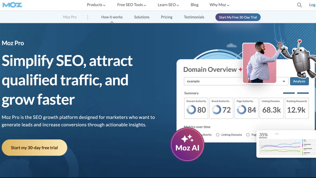316x178 pixels.
Task: Click the 35% progress indicator
Action: coord(263,134)
